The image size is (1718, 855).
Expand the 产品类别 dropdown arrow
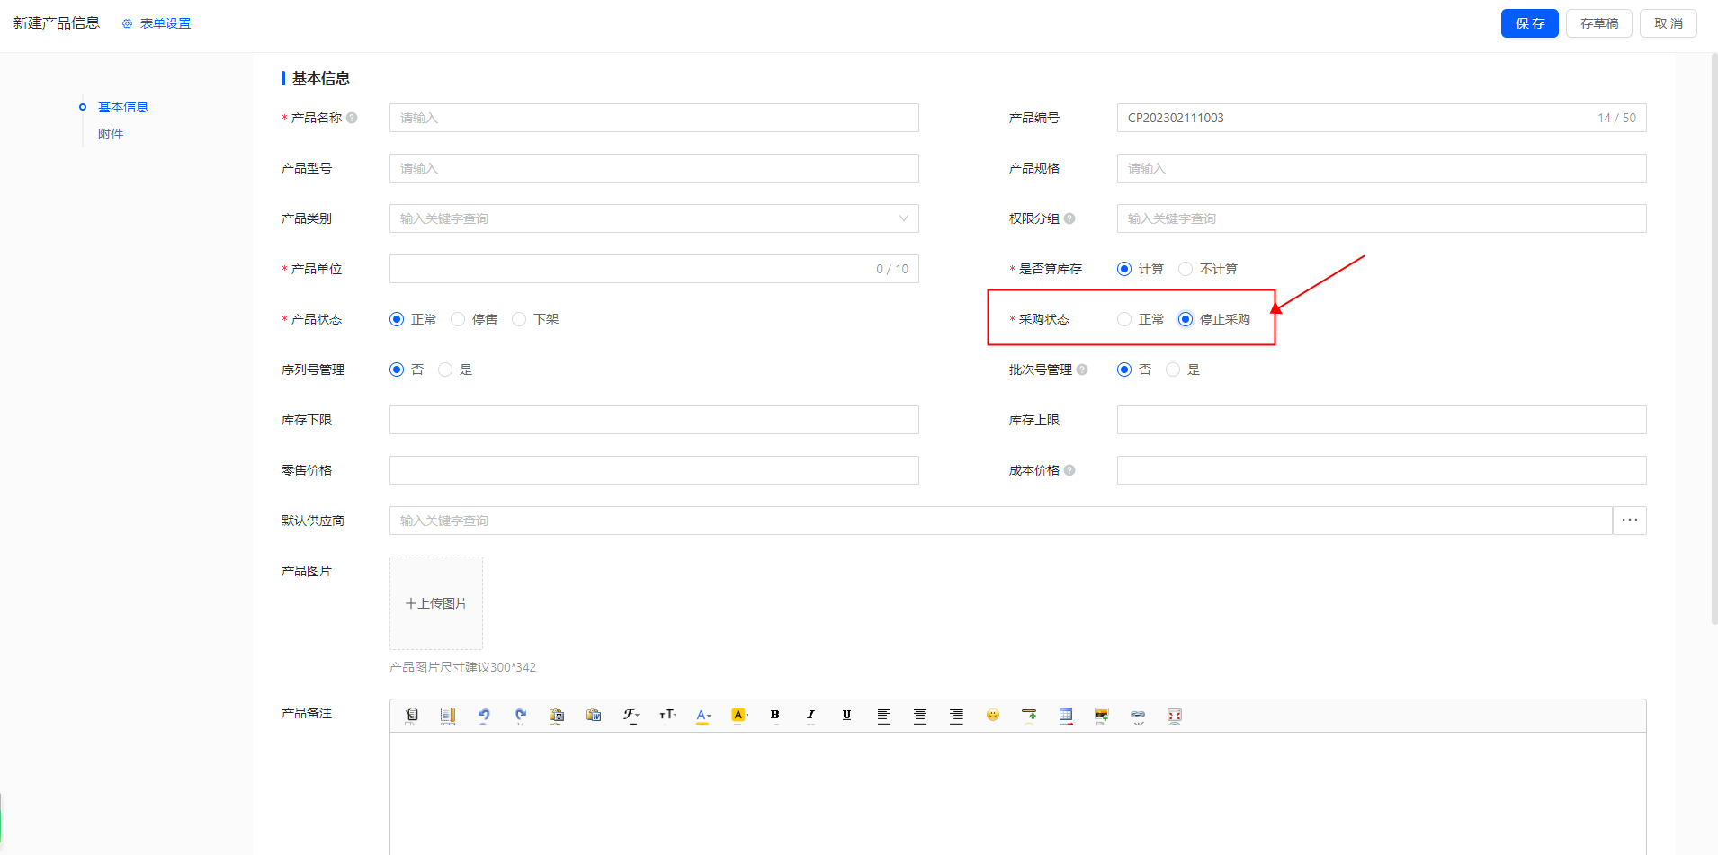(904, 218)
